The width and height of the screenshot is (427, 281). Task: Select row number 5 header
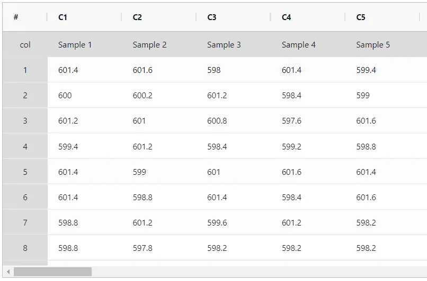[x=25, y=172]
